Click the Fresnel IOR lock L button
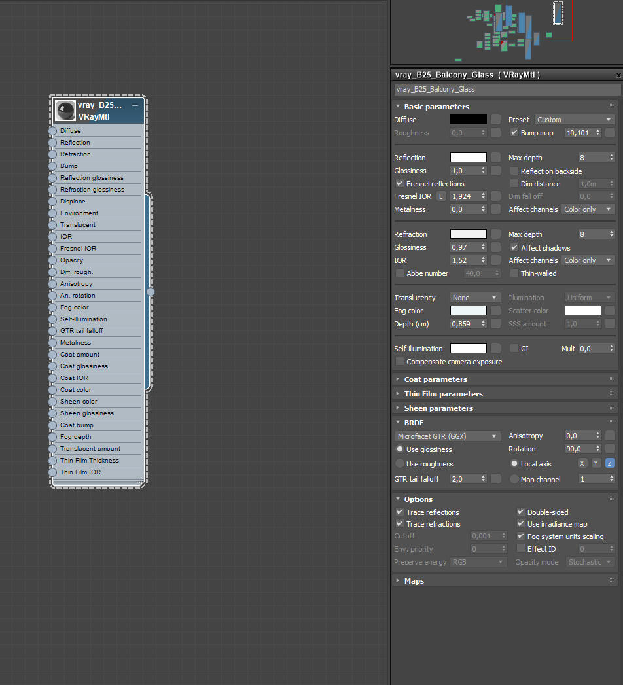623x685 pixels. pos(441,196)
